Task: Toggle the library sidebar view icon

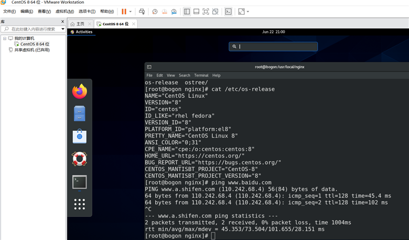Action: [x=187, y=12]
